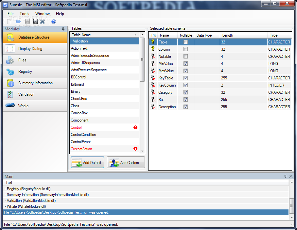Uncheck Nullable checkbox for MaxValue row
The width and height of the screenshot is (297, 230).
[186, 71]
